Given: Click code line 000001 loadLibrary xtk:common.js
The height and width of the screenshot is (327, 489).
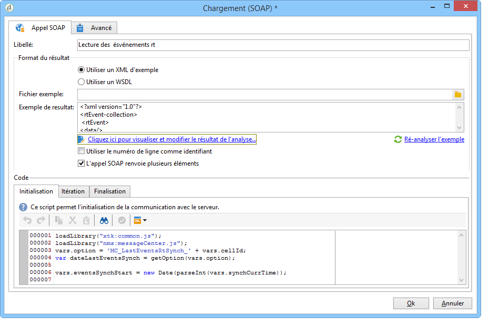Looking at the screenshot, I should (108, 236).
